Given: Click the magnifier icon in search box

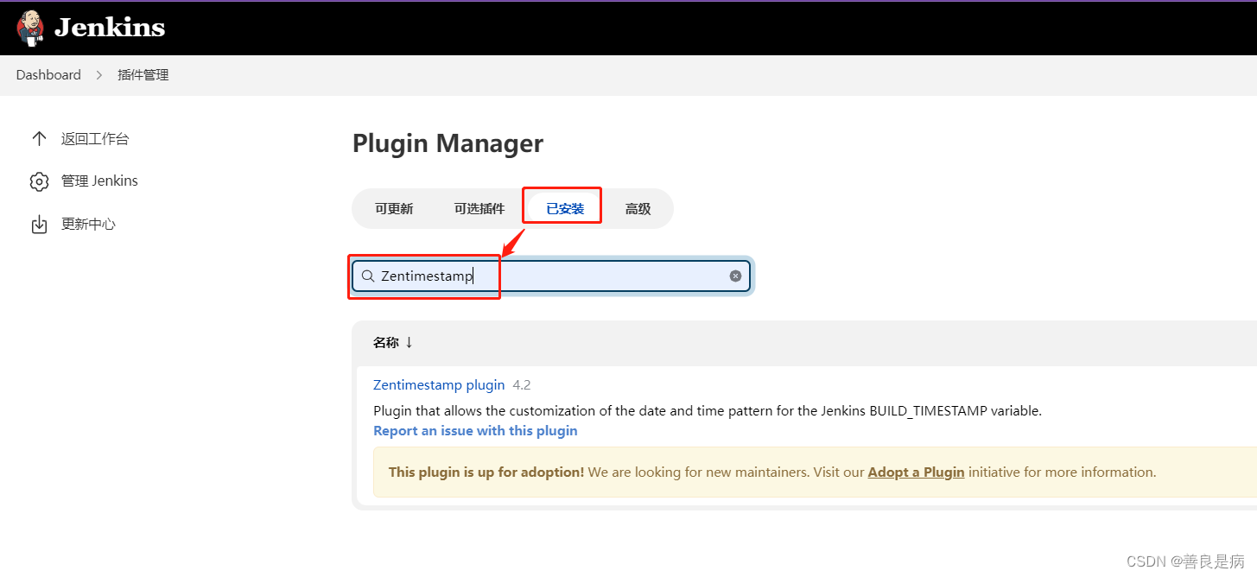Looking at the screenshot, I should (x=367, y=276).
